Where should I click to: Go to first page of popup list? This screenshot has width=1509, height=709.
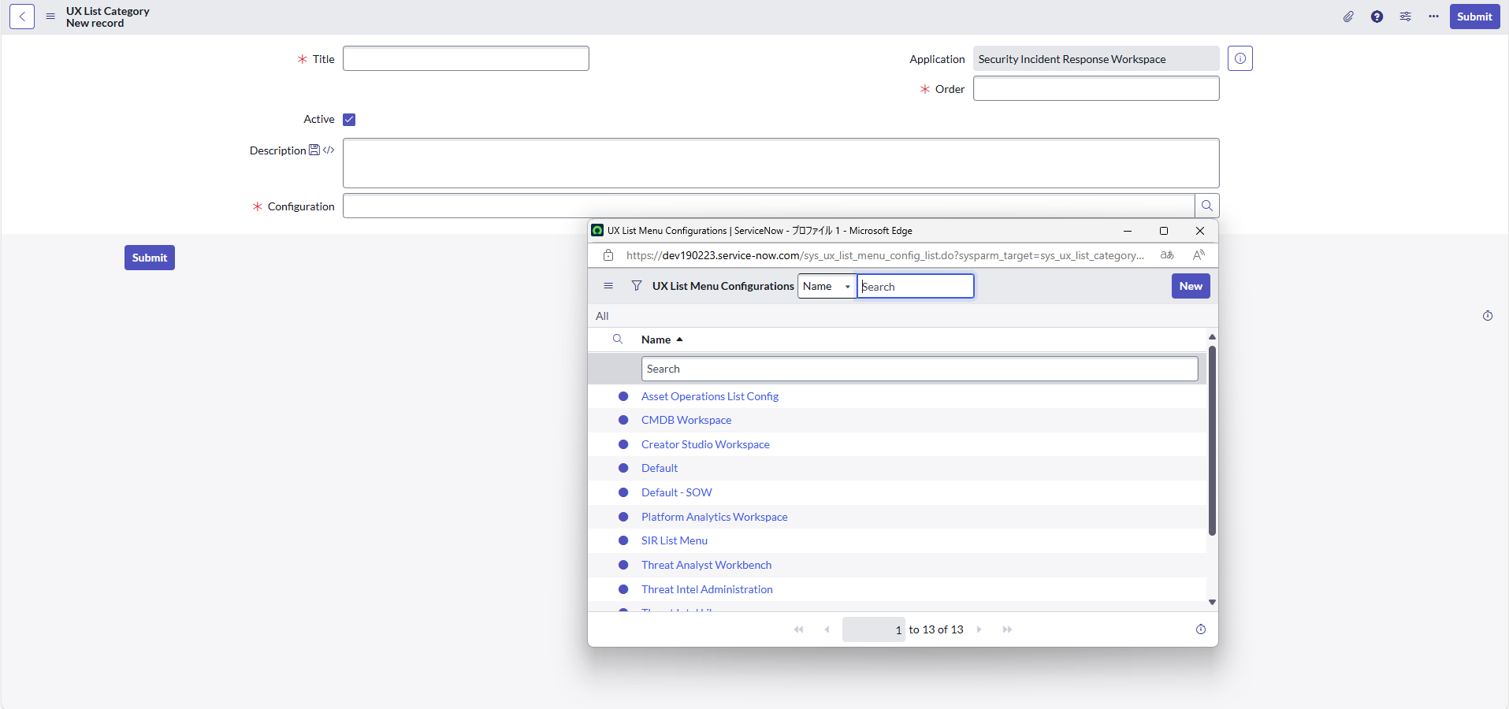(799, 629)
